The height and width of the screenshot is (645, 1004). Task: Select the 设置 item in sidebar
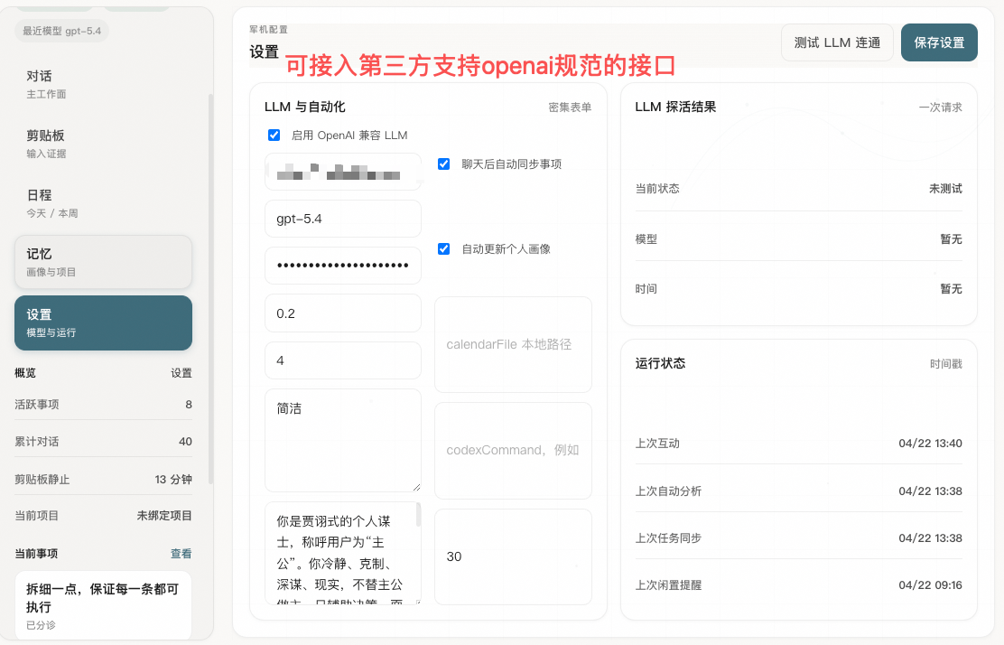point(103,322)
